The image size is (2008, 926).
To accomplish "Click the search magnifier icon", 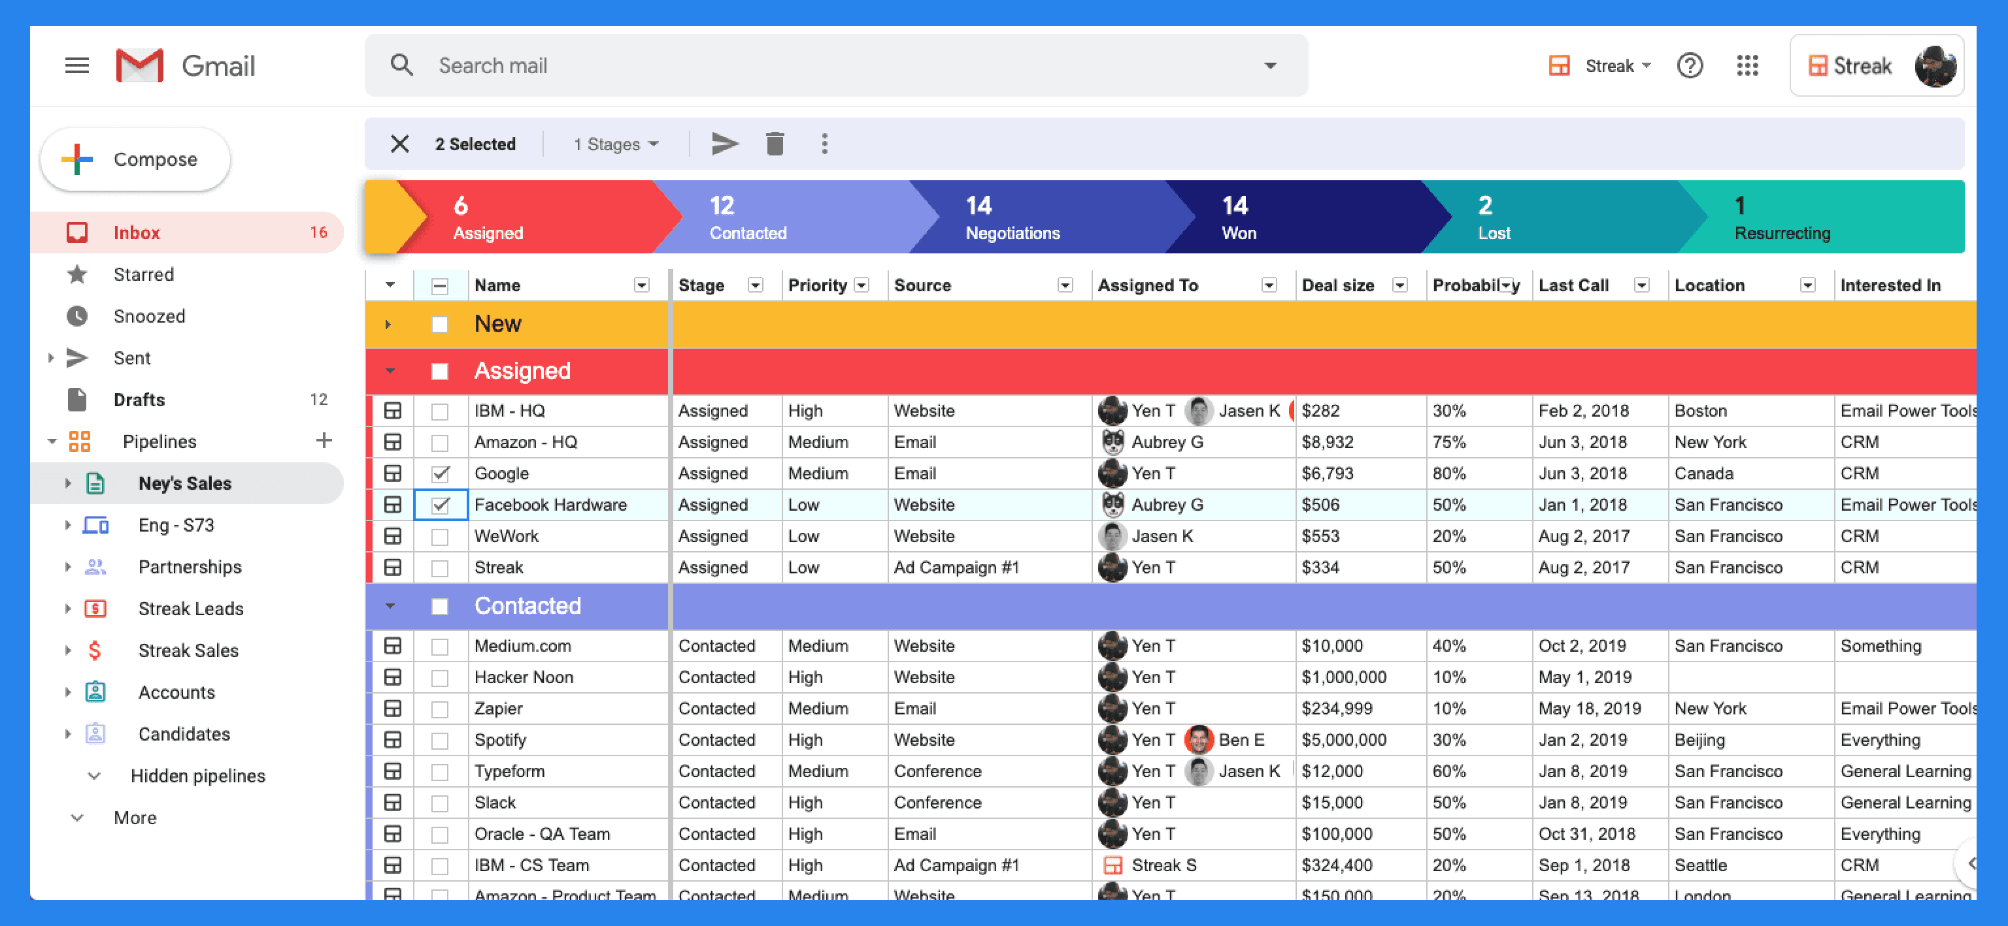I will 401,65.
